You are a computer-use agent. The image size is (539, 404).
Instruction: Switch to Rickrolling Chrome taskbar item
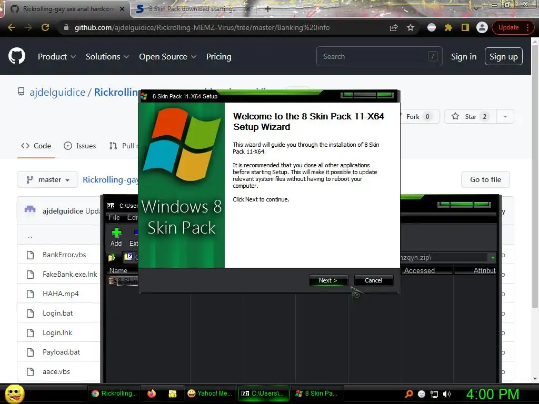point(114,393)
